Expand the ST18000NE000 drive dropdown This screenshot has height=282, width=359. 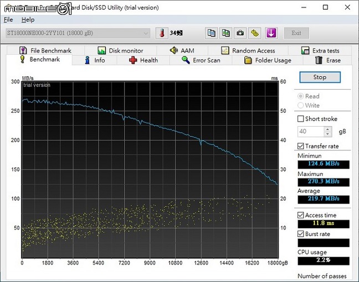click(78, 33)
